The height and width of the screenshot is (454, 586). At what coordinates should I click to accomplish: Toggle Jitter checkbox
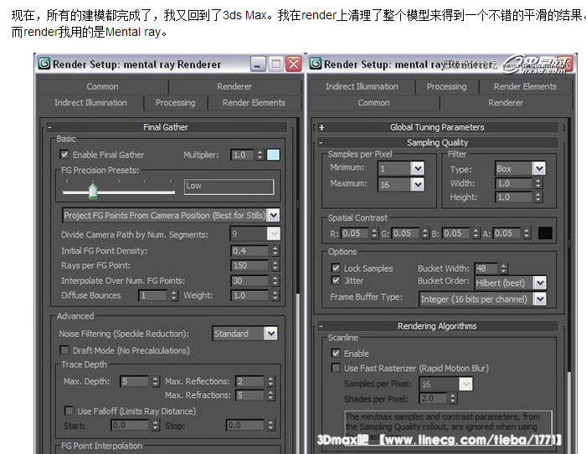click(336, 280)
